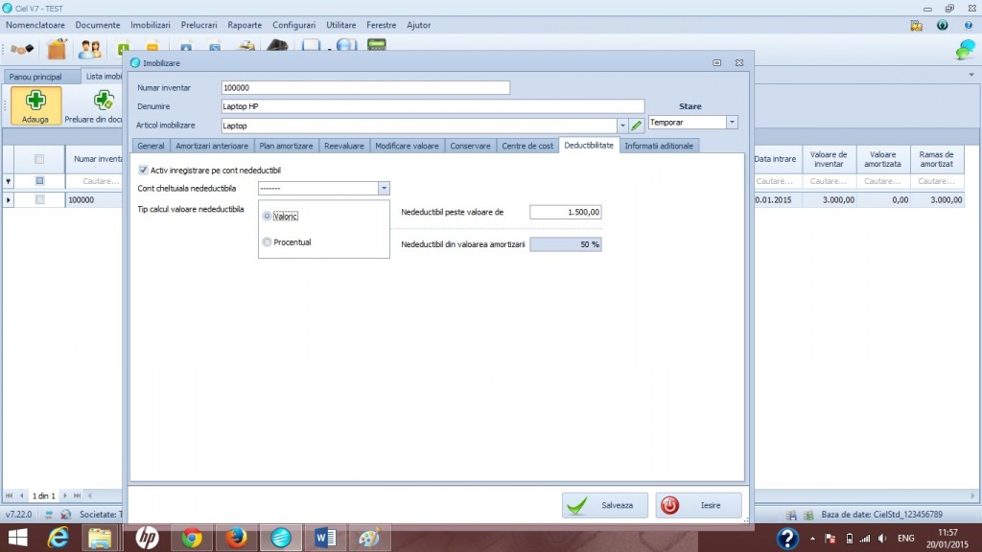Image resolution: width=982 pixels, height=552 pixels.
Task: Click the chat bubbles icon at top right
Action: tap(965, 50)
